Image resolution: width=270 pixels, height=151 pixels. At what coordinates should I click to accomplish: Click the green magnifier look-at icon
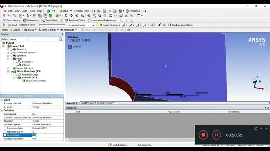tap(100, 16)
